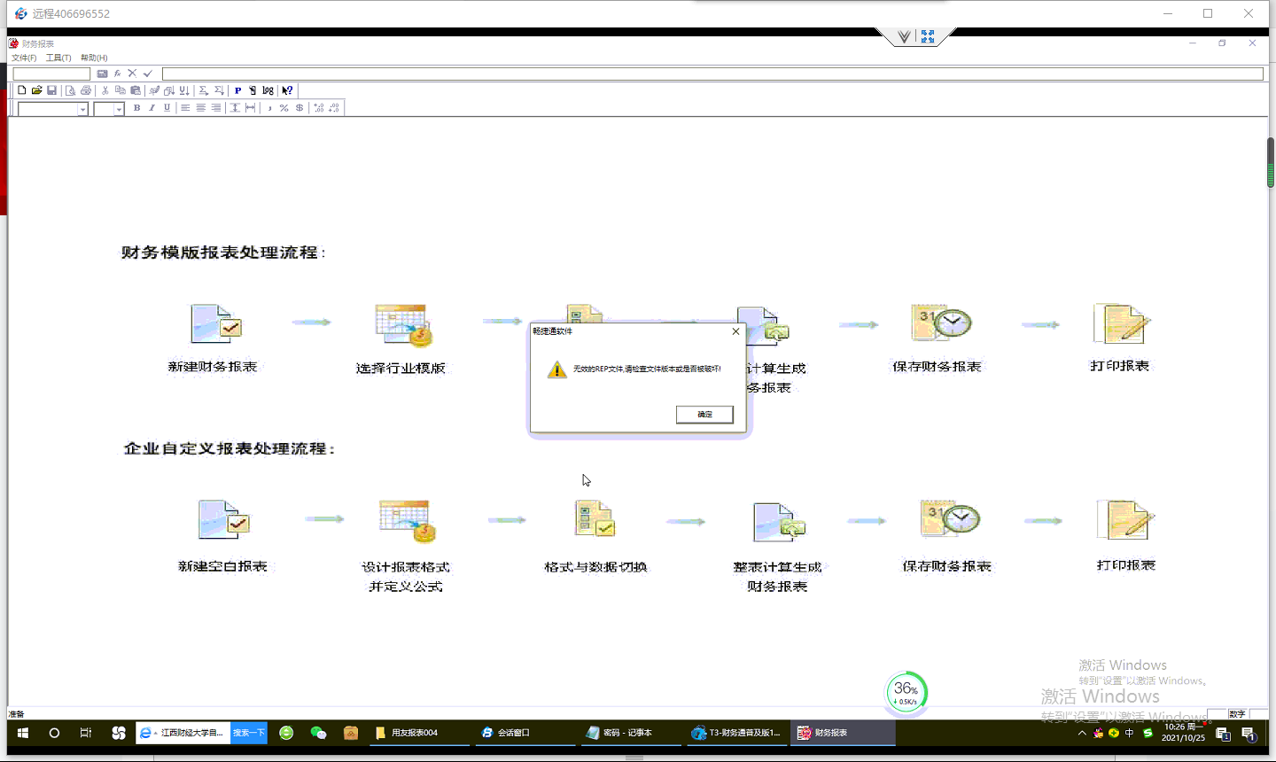Click the fx function wizard icon

click(117, 74)
